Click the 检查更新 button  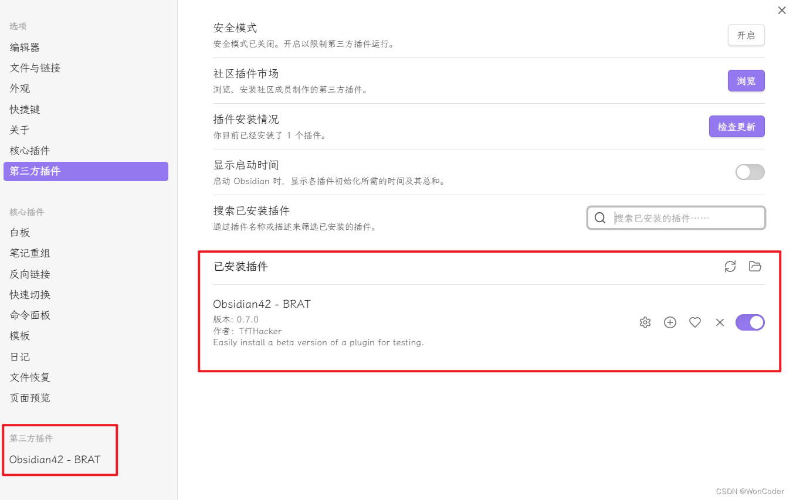(x=737, y=127)
